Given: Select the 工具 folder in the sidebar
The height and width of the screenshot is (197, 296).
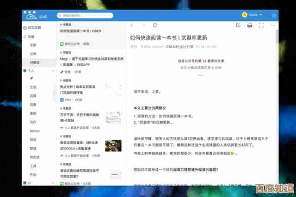Looking at the screenshot, I should (x=33, y=166).
